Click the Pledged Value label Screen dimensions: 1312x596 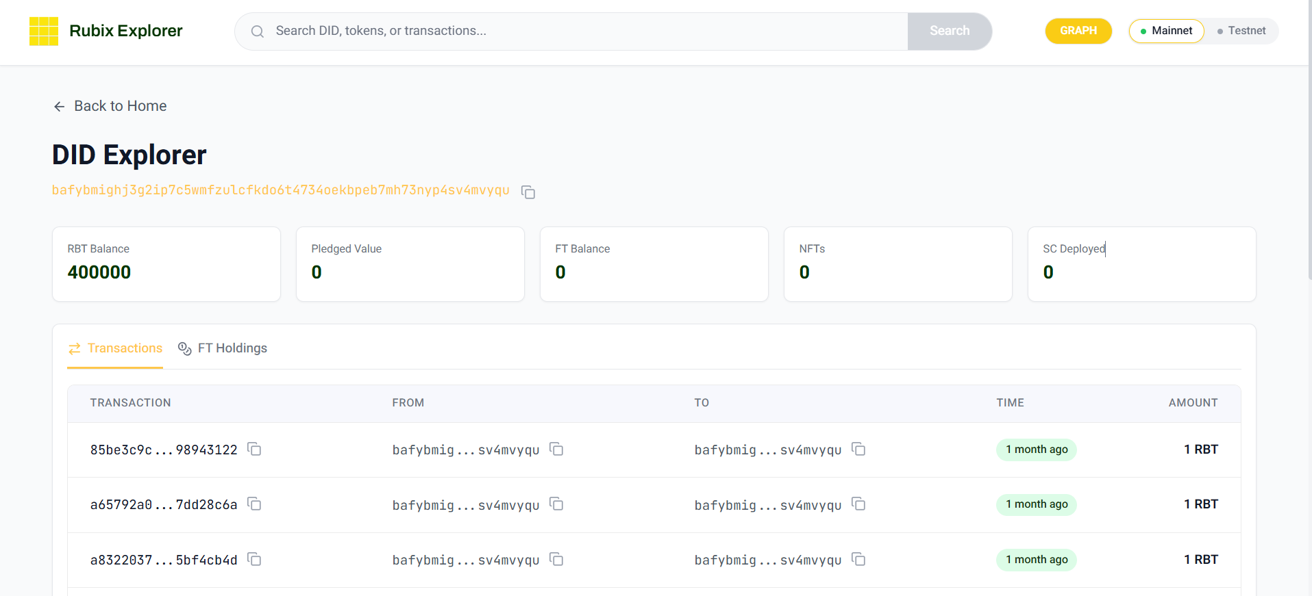347,249
